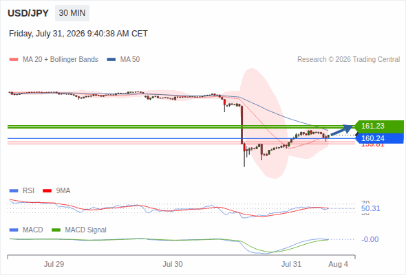The image size is (406, 275).
Task: Click the USD/JPY pair title
Action: [28, 13]
